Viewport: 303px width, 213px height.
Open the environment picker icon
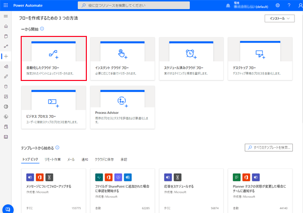[x=228, y=6]
